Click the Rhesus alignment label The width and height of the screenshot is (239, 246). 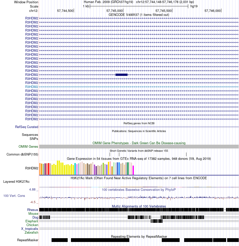[x=32, y=210]
